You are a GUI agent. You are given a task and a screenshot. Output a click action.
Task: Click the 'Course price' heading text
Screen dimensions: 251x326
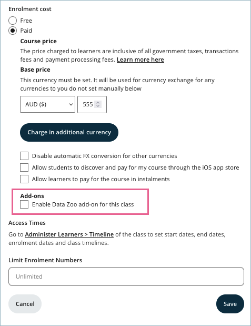tap(38, 41)
